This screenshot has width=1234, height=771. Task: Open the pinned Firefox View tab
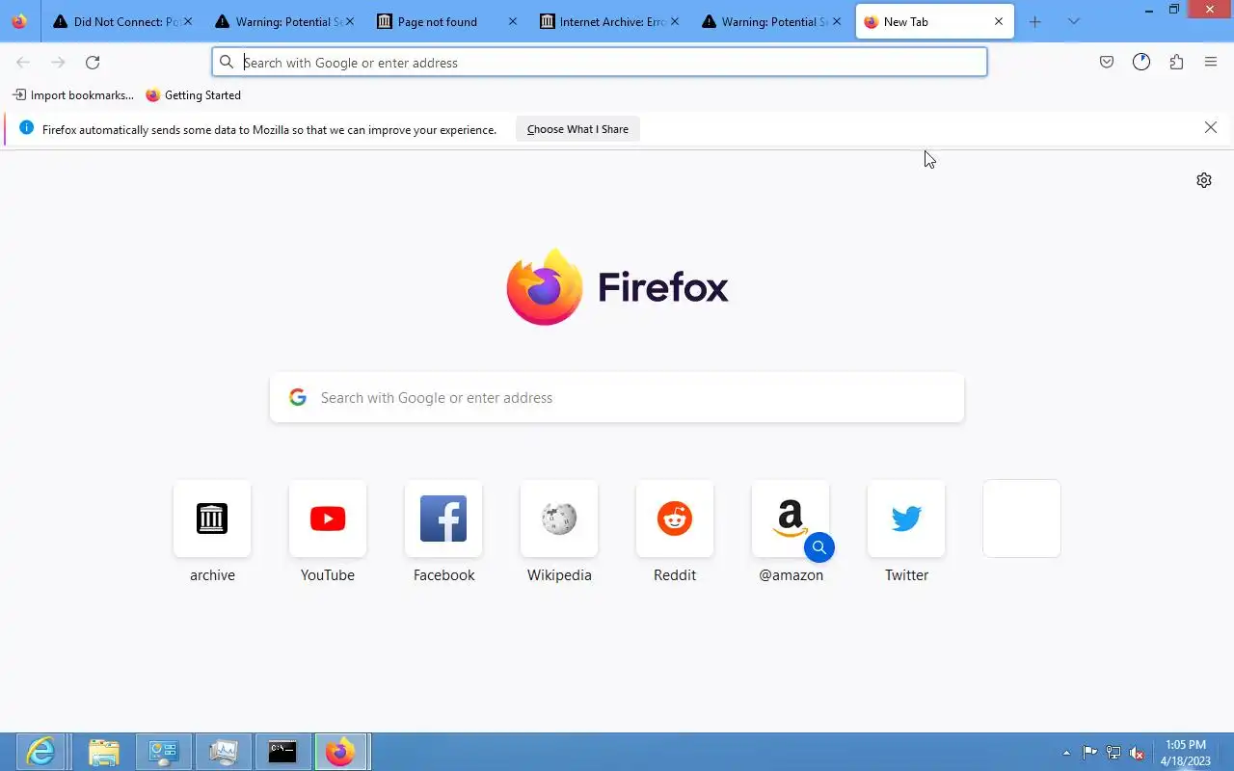pyautogui.click(x=19, y=21)
